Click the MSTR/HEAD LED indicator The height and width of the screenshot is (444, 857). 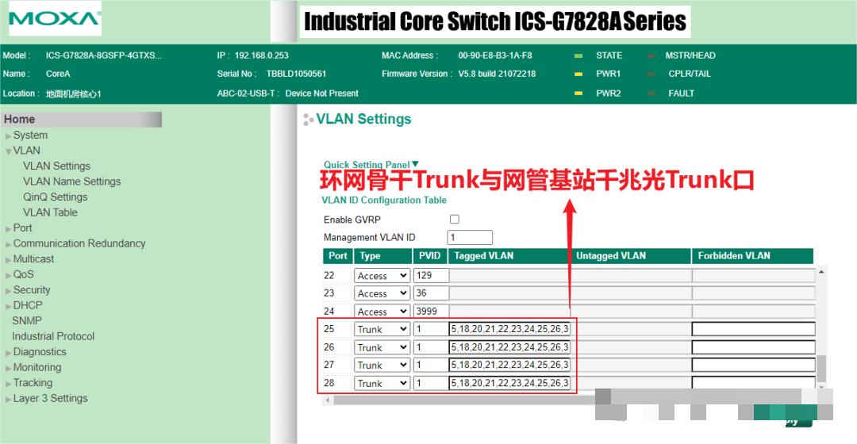[651, 55]
